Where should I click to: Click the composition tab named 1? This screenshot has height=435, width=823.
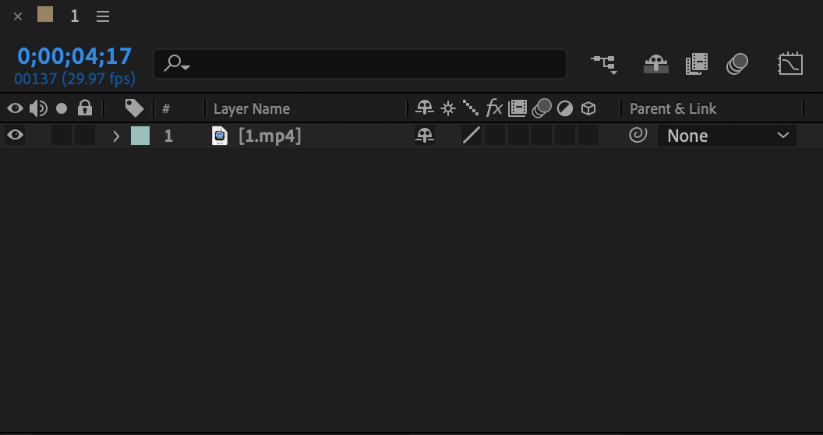click(74, 16)
